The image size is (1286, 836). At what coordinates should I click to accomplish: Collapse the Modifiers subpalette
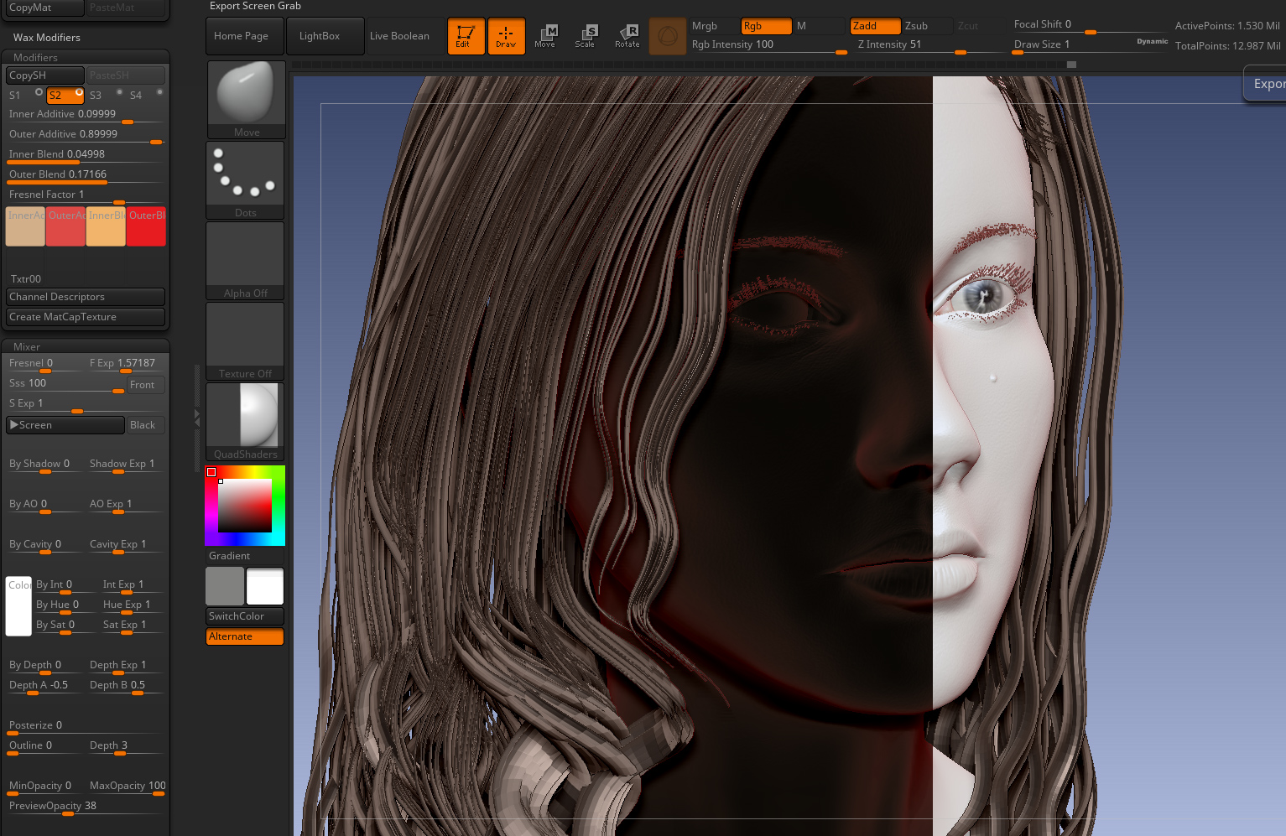[36, 58]
